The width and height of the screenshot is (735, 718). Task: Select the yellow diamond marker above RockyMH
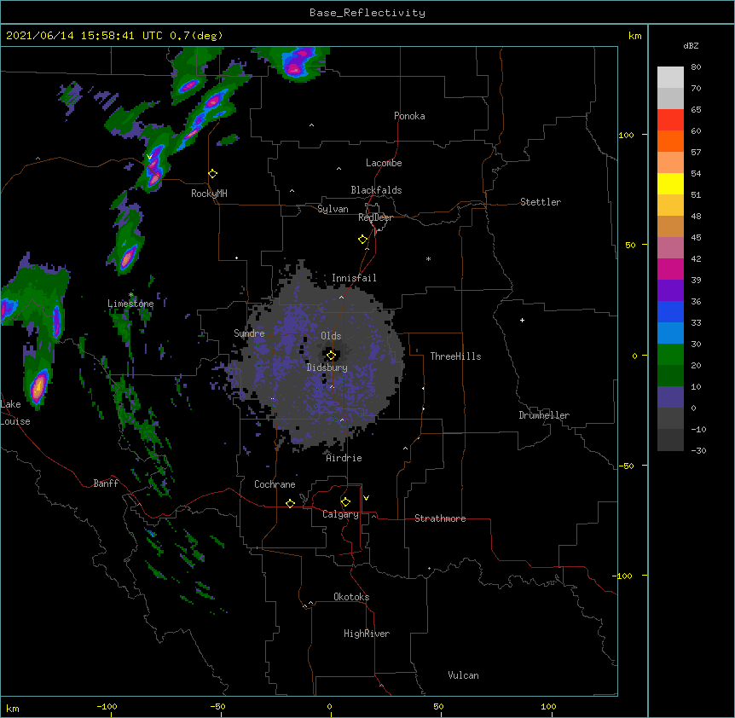pyautogui.click(x=212, y=174)
